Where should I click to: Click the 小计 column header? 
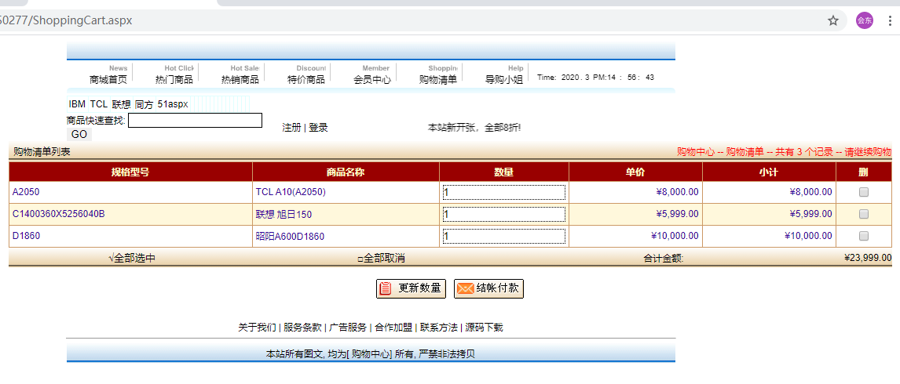coord(769,172)
